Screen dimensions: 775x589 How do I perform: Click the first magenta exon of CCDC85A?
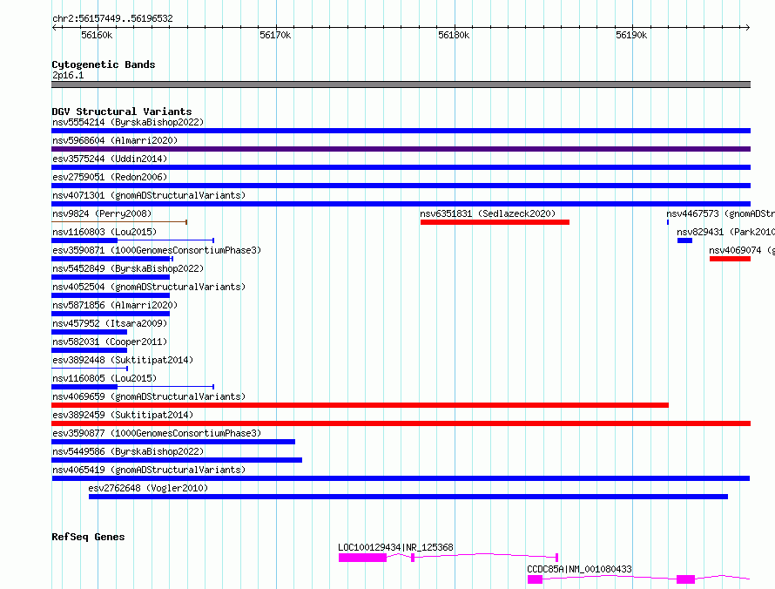pyautogui.click(x=535, y=579)
